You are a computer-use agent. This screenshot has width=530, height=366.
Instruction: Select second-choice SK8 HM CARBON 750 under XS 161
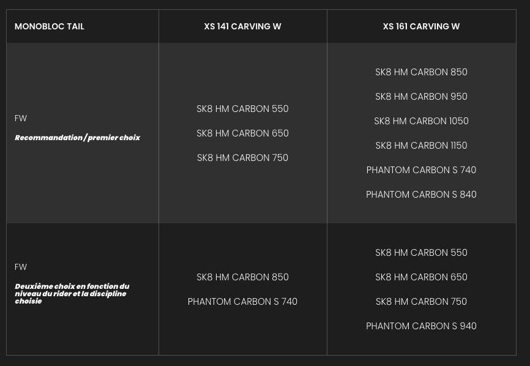point(421,302)
